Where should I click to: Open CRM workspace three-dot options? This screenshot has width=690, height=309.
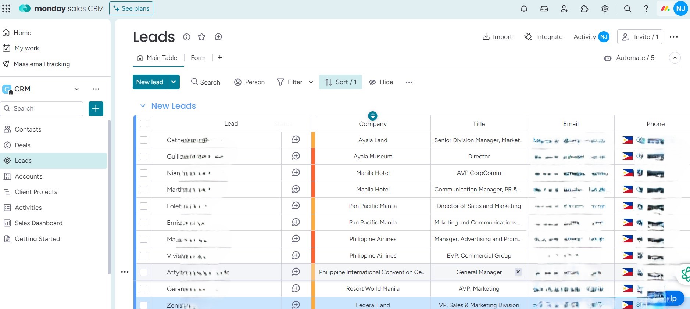[x=96, y=89]
